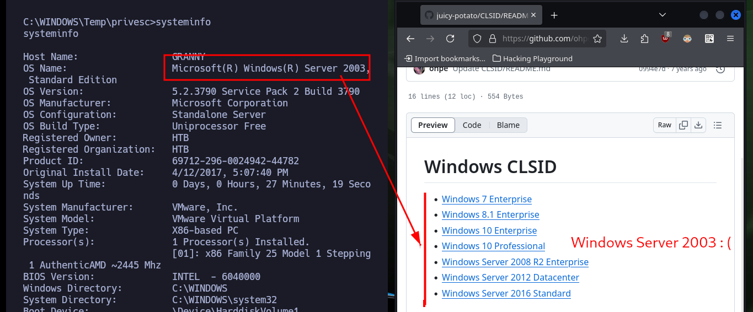Reload the GitHub page

coord(450,39)
